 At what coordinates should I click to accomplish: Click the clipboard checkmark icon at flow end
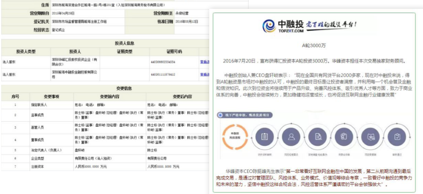pos(397,137)
